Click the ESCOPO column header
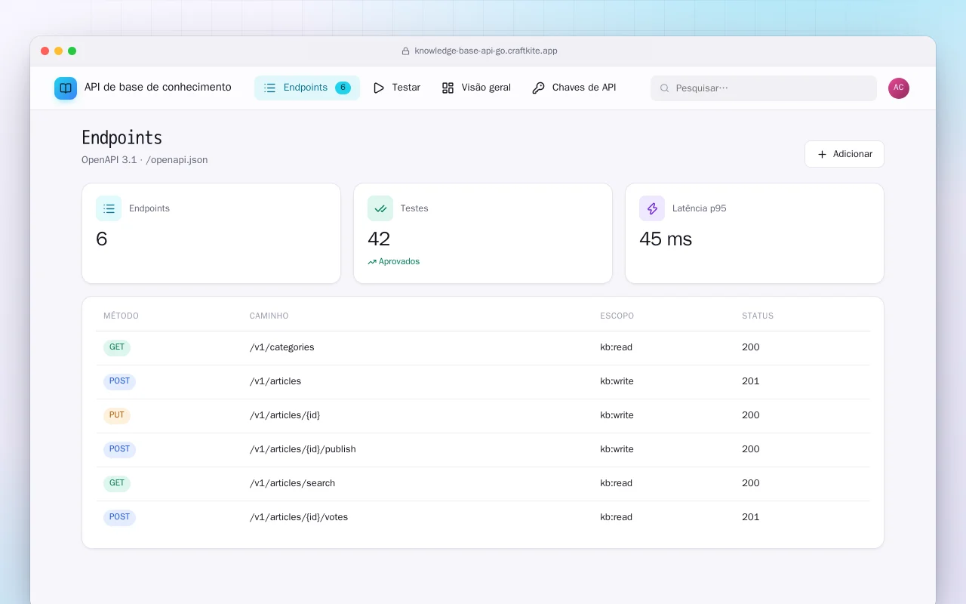The height and width of the screenshot is (604, 966). (x=617, y=316)
